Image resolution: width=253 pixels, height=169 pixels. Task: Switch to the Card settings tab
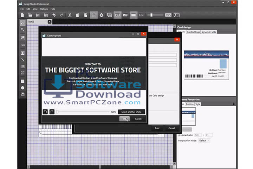tap(193, 32)
